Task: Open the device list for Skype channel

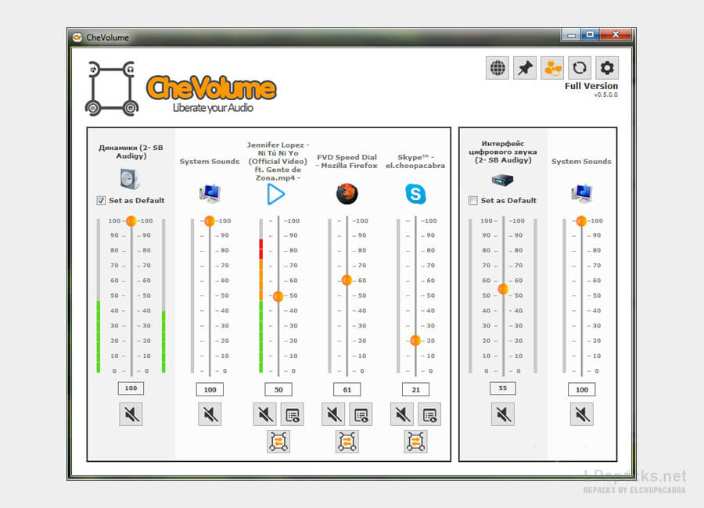Action: (429, 414)
